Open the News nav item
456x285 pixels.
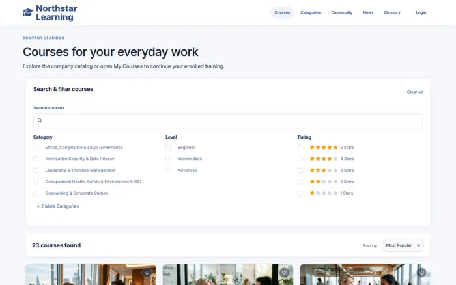pyautogui.click(x=368, y=12)
